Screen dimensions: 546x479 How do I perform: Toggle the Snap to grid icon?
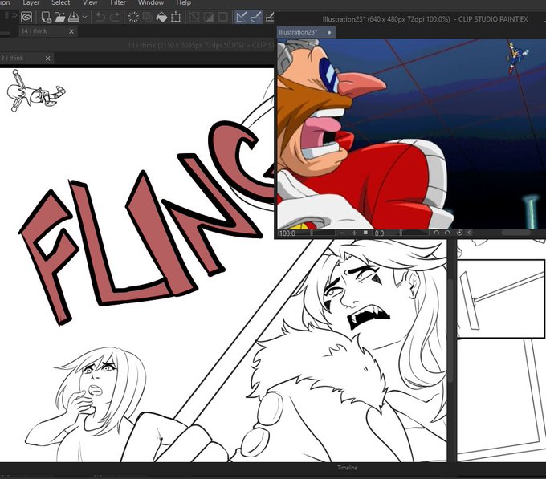[x=270, y=17]
